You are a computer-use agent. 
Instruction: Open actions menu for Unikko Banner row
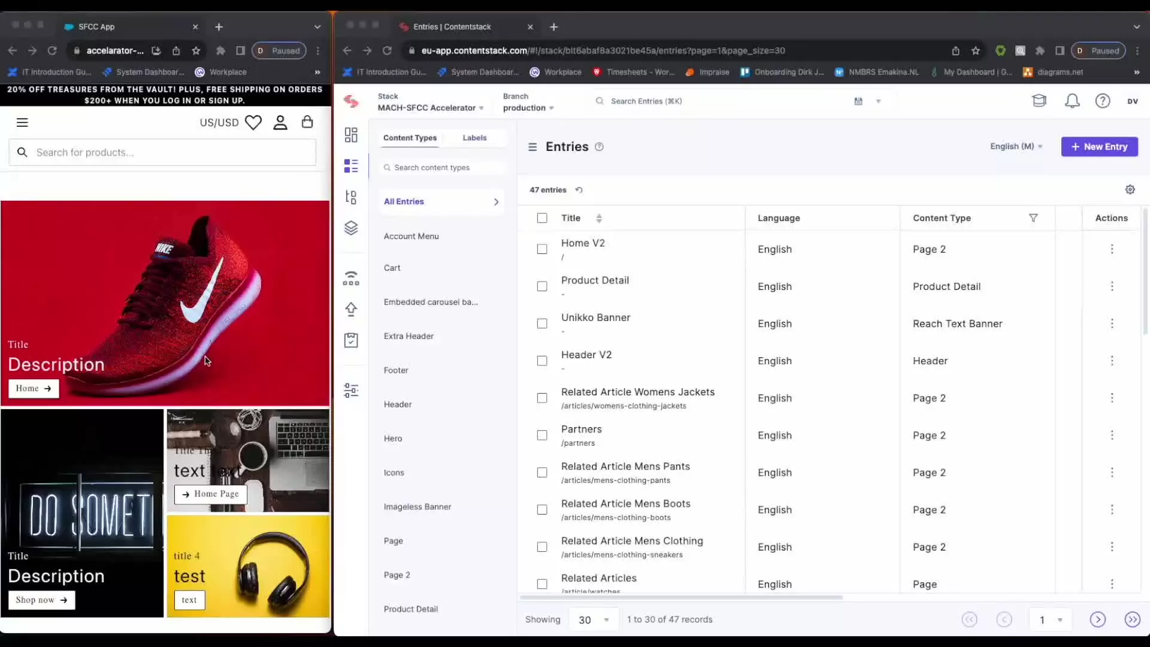click(x=1112, y=323)
